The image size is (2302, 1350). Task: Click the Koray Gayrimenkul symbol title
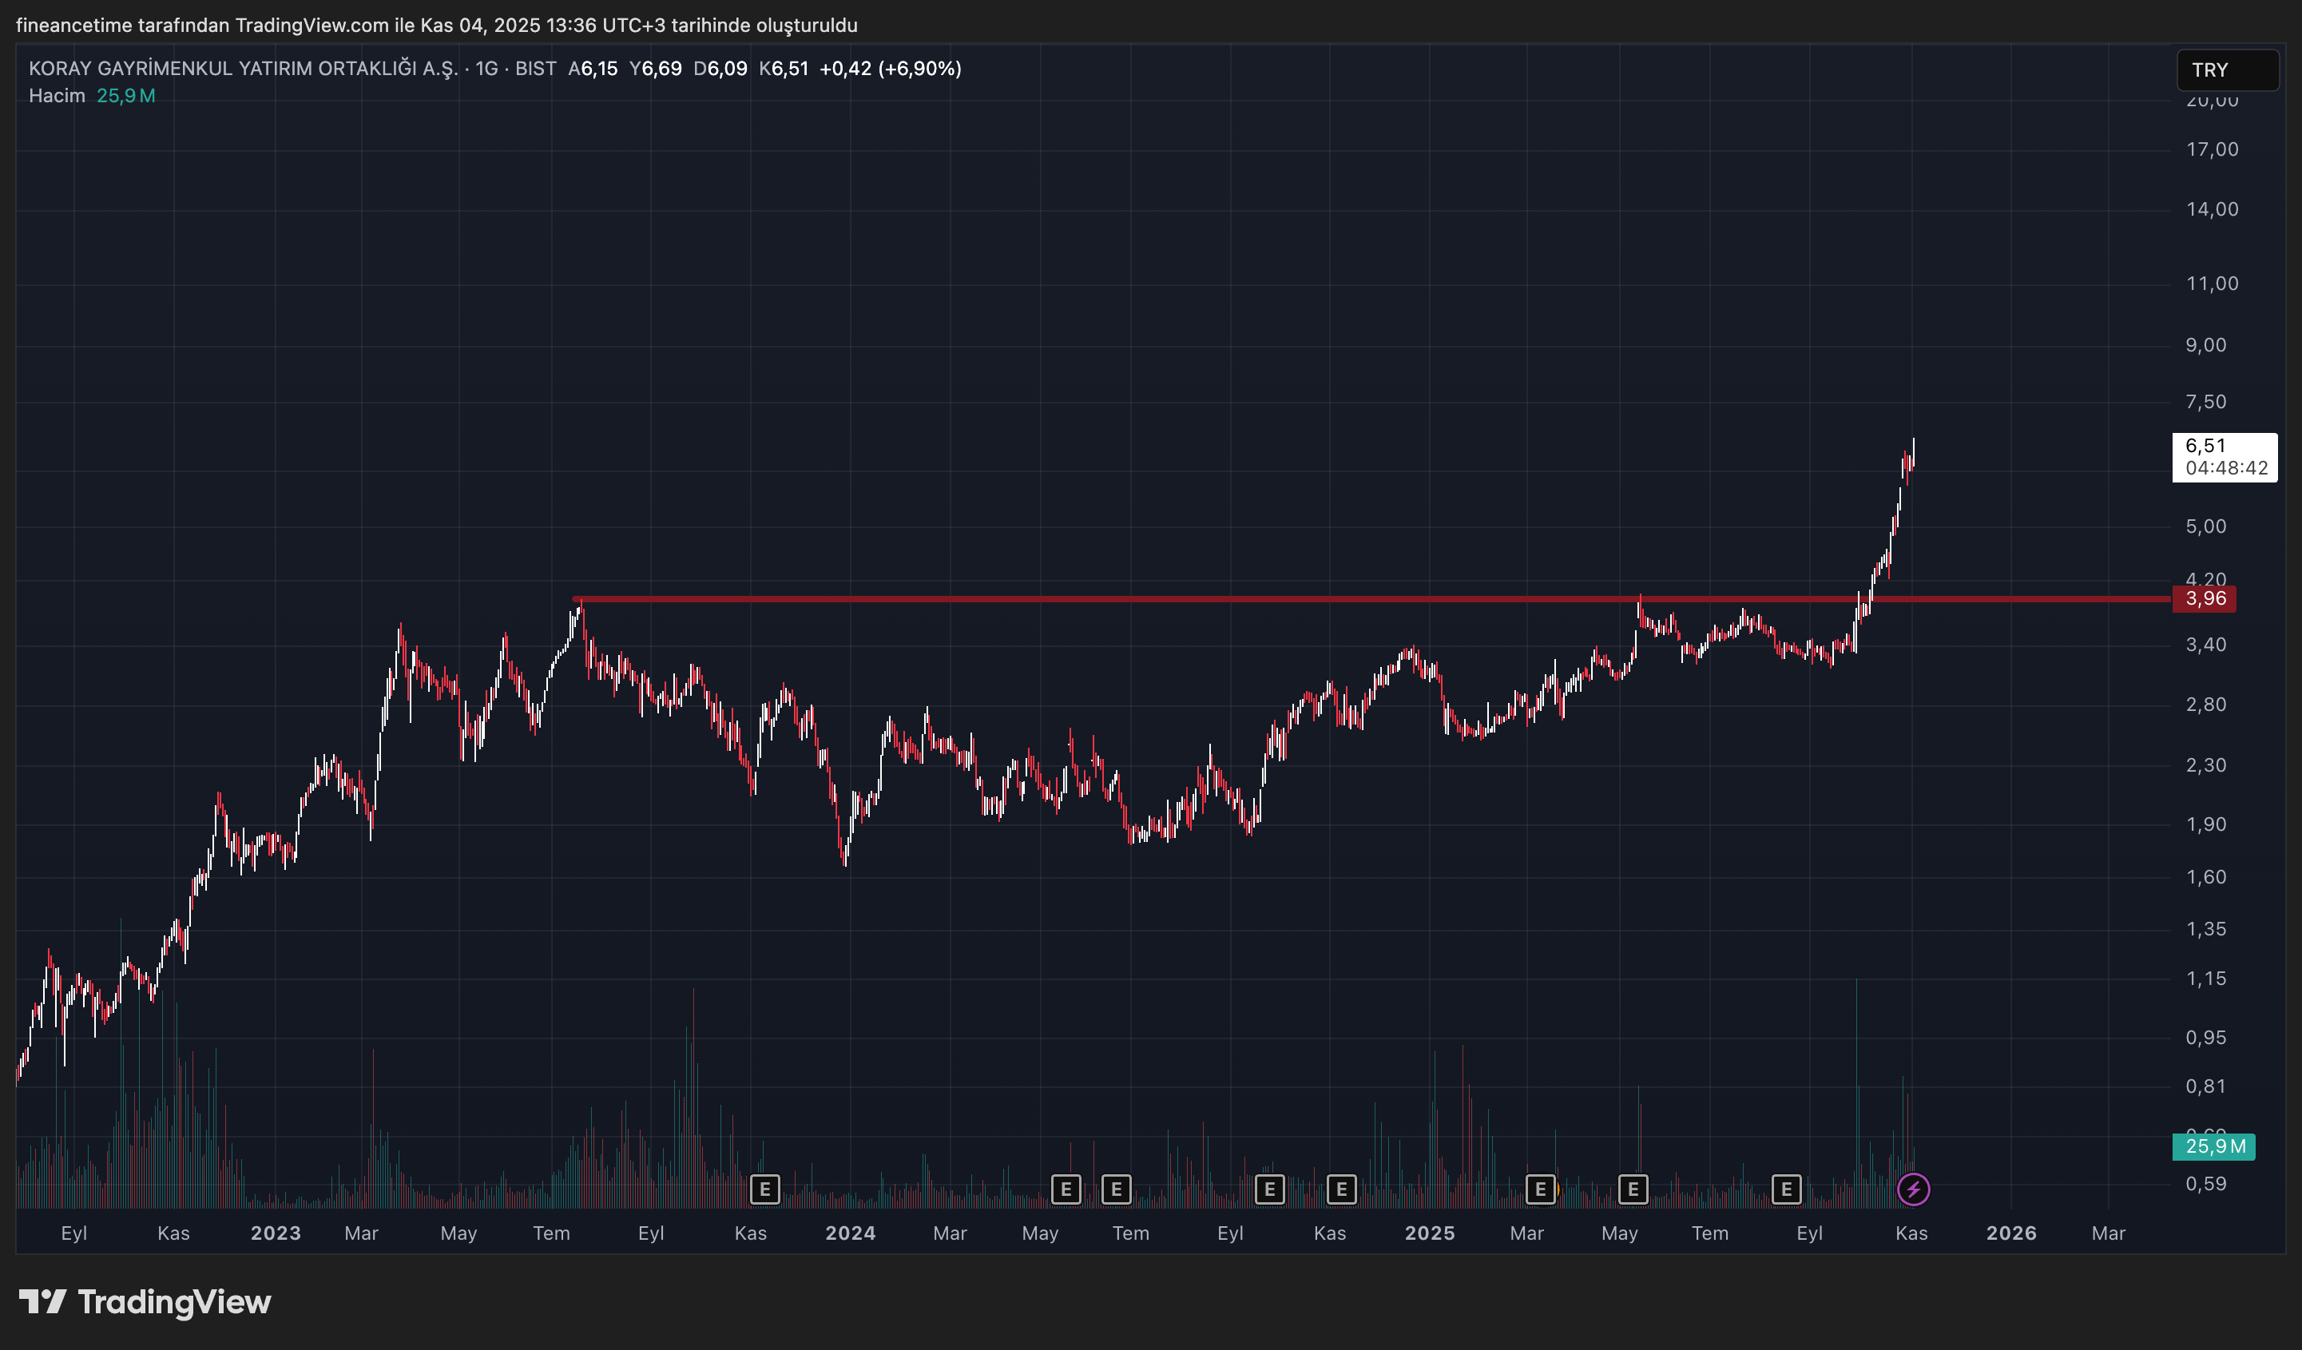click(243, 69)
